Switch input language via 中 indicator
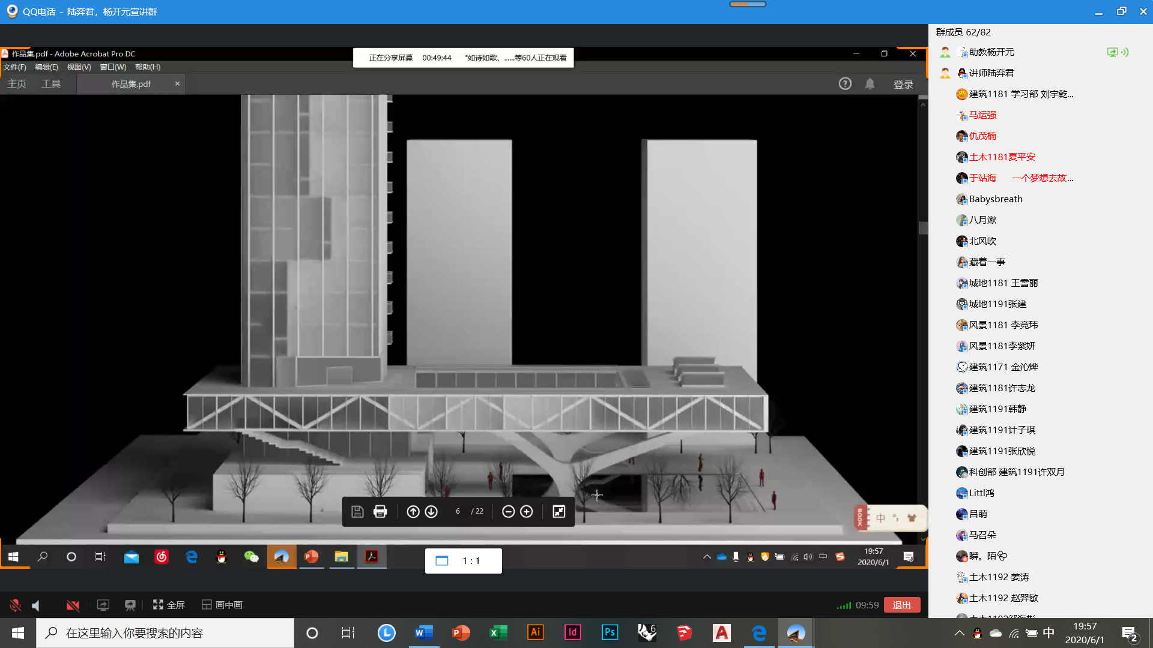This screenshot has width=1153, height=648. tap(1049, 633)
